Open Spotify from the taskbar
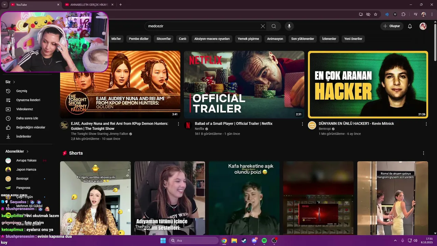 [x=264, y=241]
